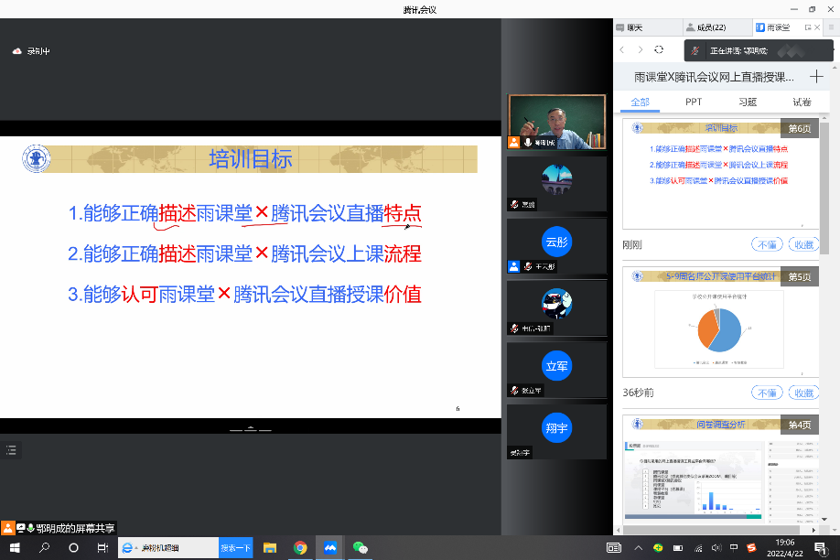Click the muted microphone icon beside 正在讲话 banner
The image size is (840, 560).
695,50
